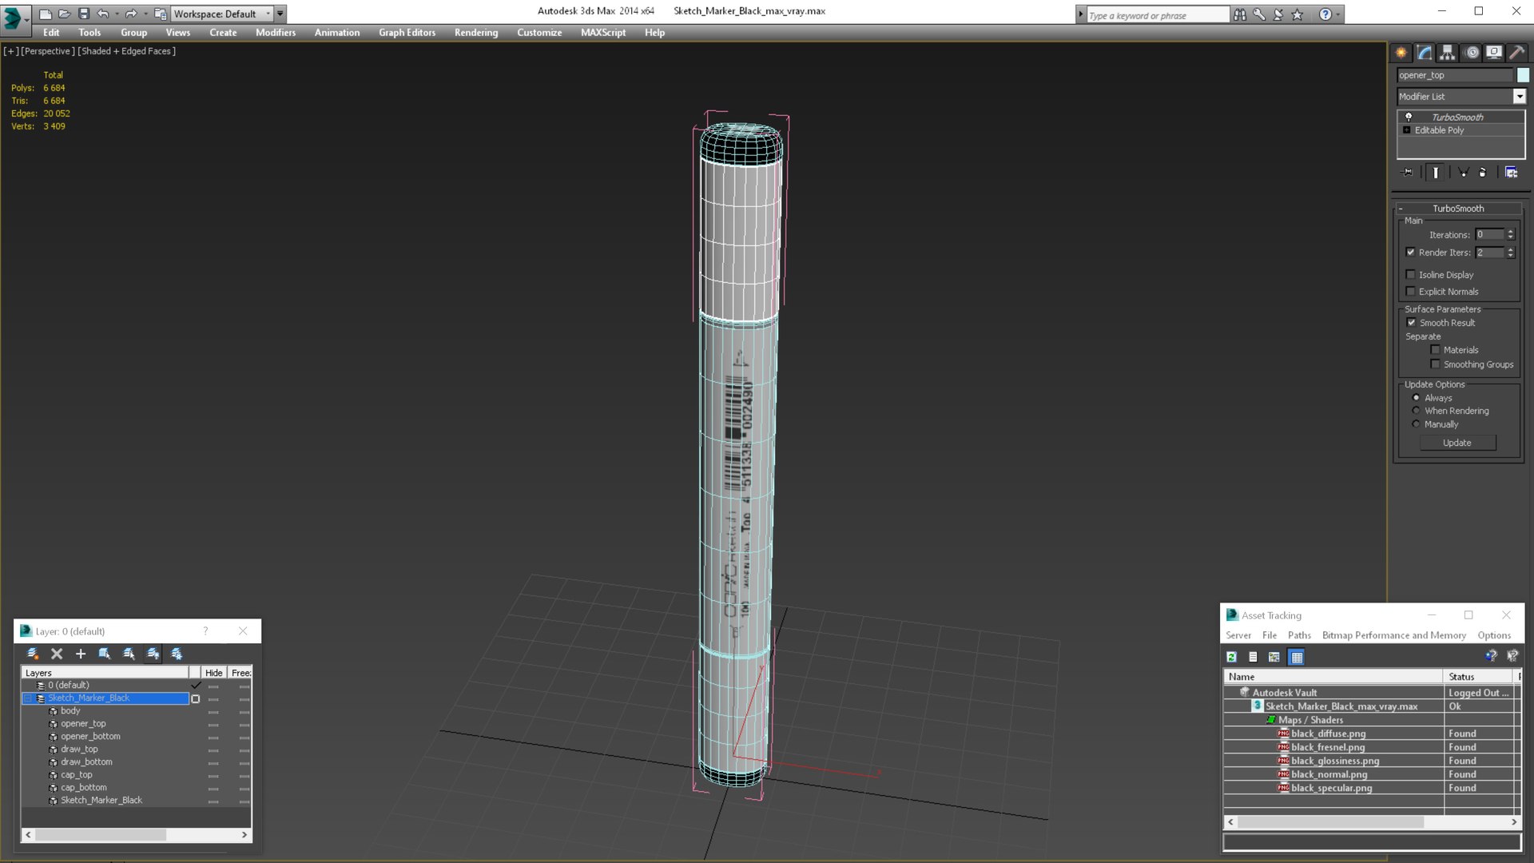Viewport: 1534px width, 863px height.
Task: Open the Graph Editors menu
Action: tap(407, 33)
